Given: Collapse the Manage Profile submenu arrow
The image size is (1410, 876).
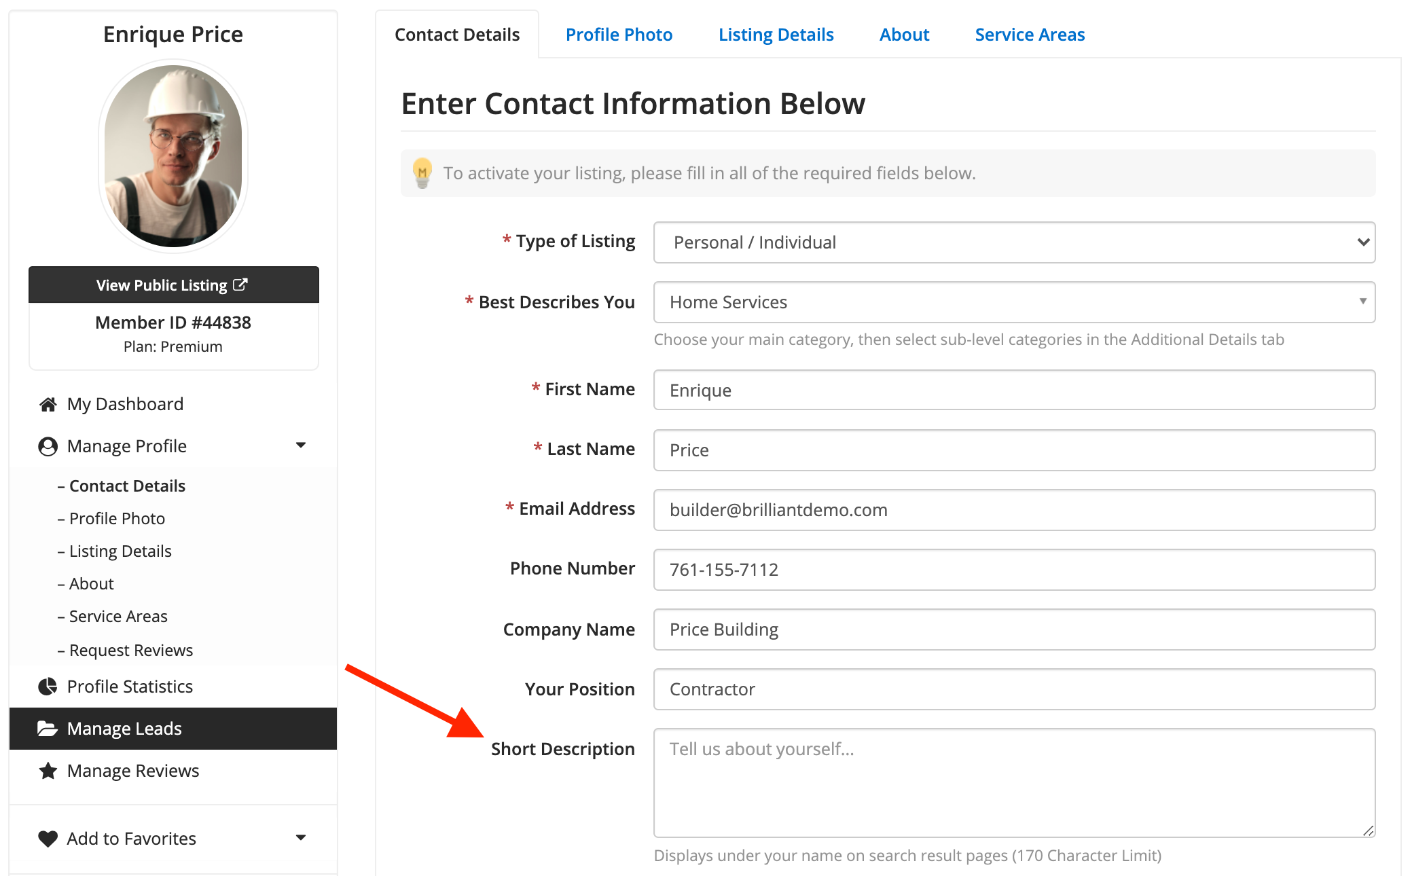Looking at the screenshot, I should coord(301,445).
